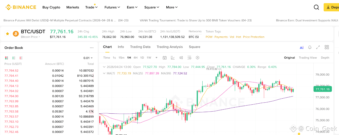Click the Payments token tag
The height and width of the screenshot is (135, 339).
pos(221,37)
